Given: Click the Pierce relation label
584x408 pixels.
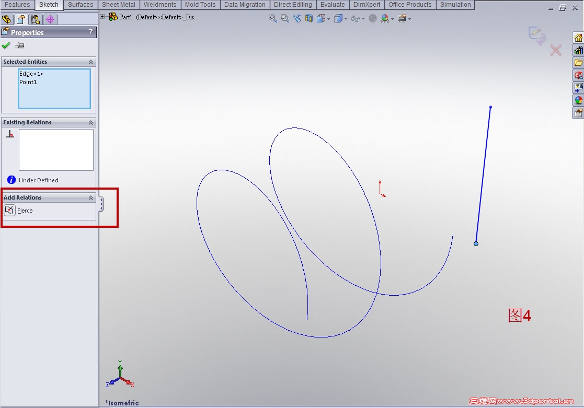Looking at the screenshot, I should [x=25, y=211].
